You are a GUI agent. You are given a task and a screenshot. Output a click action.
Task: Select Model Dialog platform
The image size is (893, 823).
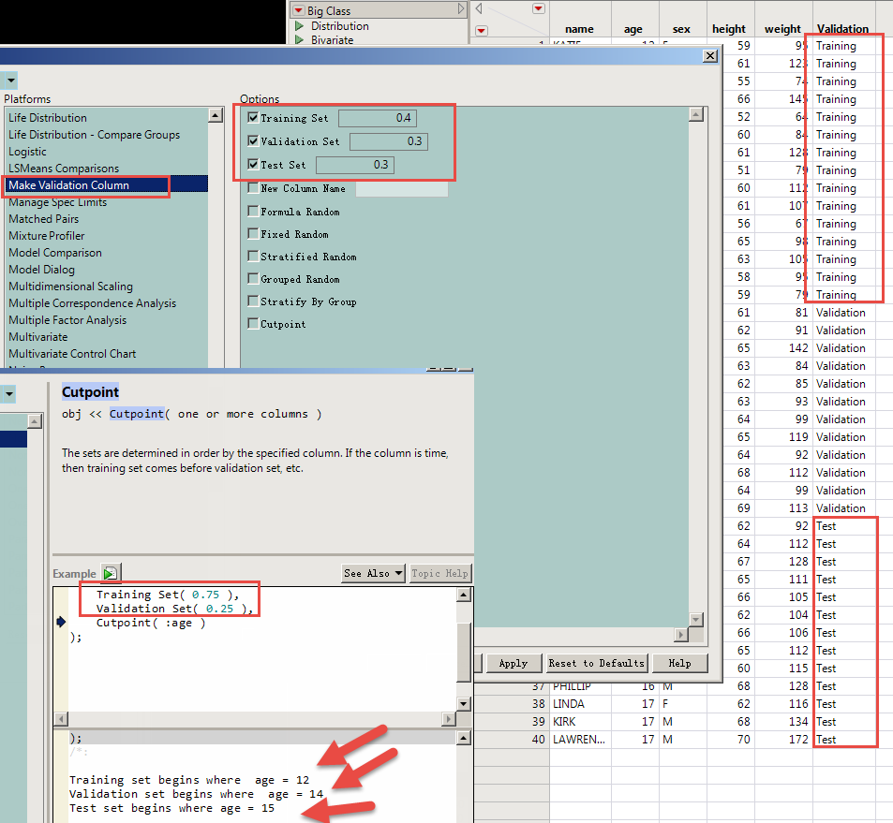(x=41, y=270)
